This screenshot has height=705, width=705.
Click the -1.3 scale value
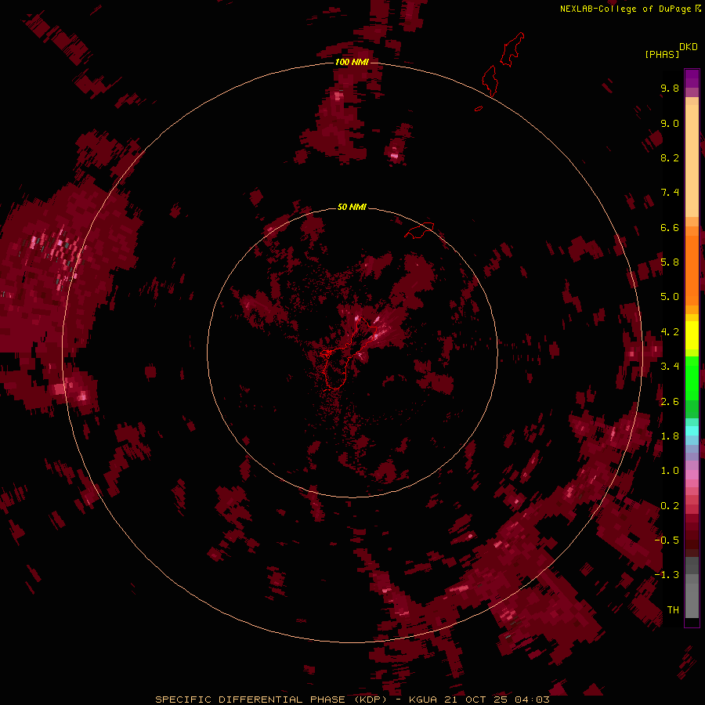[x=667, y=575]
